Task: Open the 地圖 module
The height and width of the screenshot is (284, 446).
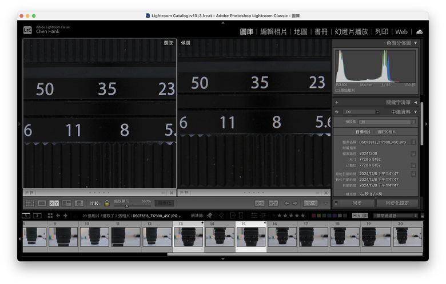Action: pos(301,32)
